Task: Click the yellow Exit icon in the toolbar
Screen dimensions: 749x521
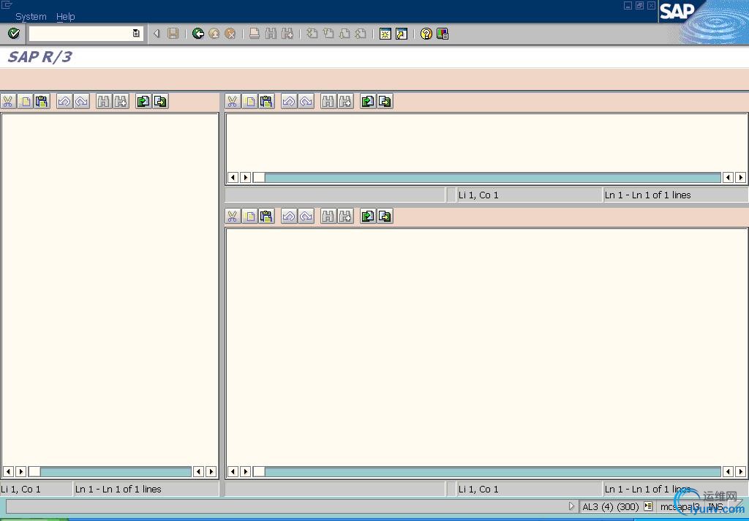Action: click(x=214, y=34)
